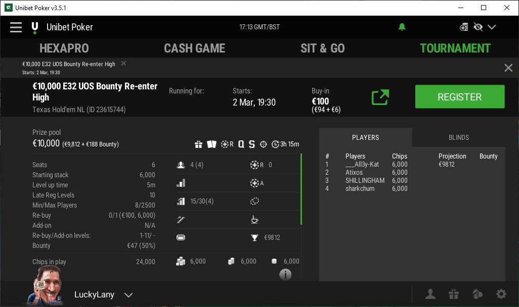Viewport: 519px width, 307px height.
Task: Sort by the Projection column header
Action: [x=452, y=156]
